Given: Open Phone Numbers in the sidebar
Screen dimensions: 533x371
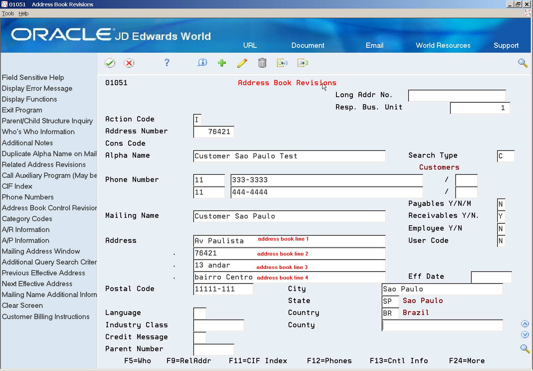Looking at the screenshot, I should [28, 197].
